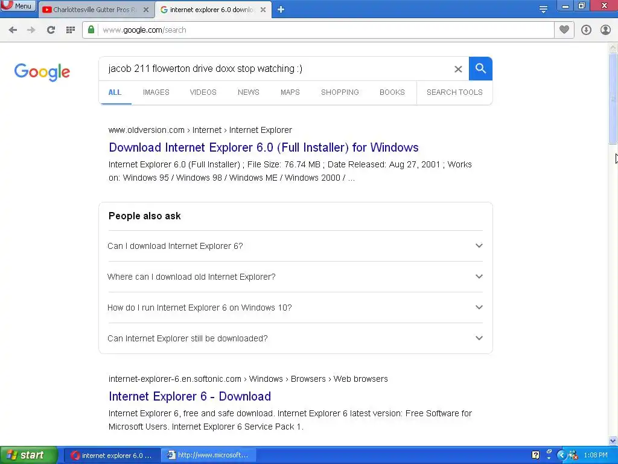
Task: Open SEARCH TOOLS options
Action: pyautogui.click(x=454, y=92)
